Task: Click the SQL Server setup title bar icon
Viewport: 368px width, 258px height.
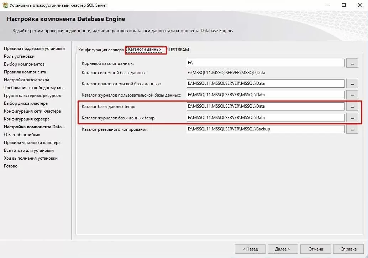Action: click(x=5, y=5)
